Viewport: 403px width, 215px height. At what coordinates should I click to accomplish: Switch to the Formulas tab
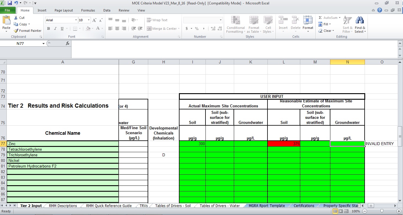tap(88, 10)
